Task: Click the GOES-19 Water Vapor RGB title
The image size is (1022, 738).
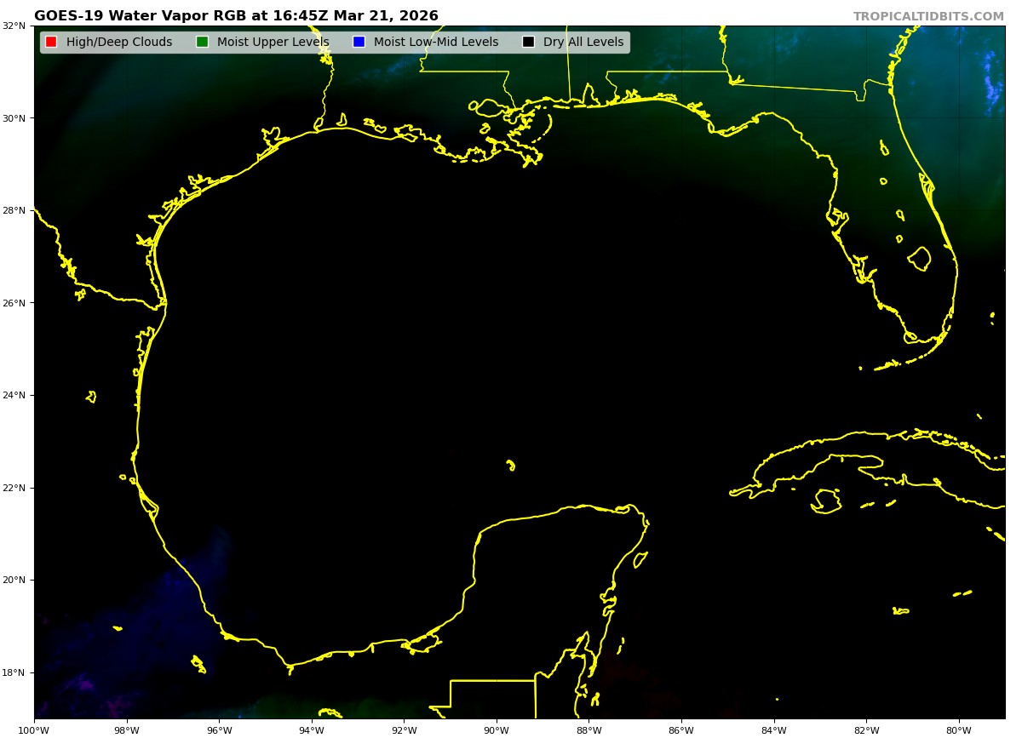Action: (236, 16)
